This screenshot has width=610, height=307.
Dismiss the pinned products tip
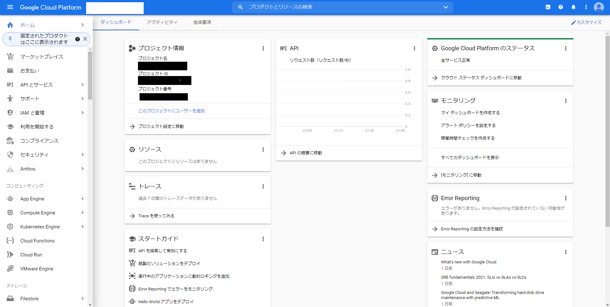(x=85, y=39)
